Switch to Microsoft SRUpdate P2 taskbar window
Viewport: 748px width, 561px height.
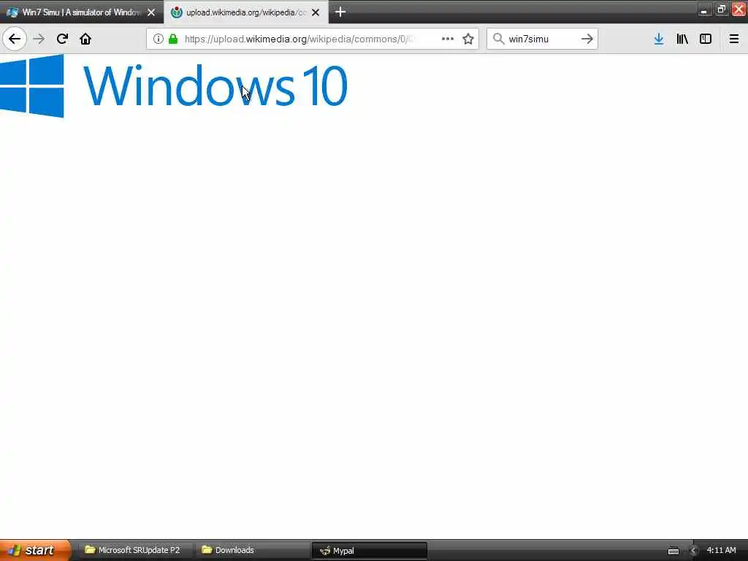[135, 550]
